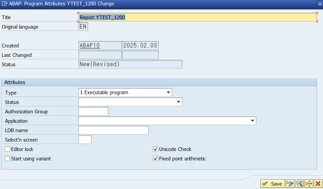Viewport: 323px width, 189px height.
Task: Click the Original language EN field
Action: point(83,27)
